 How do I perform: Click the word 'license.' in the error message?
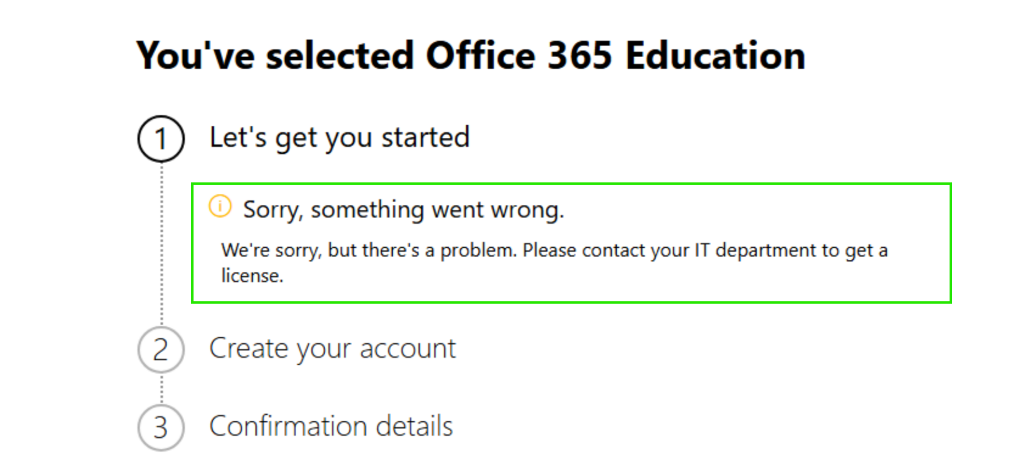click(252, 276)
